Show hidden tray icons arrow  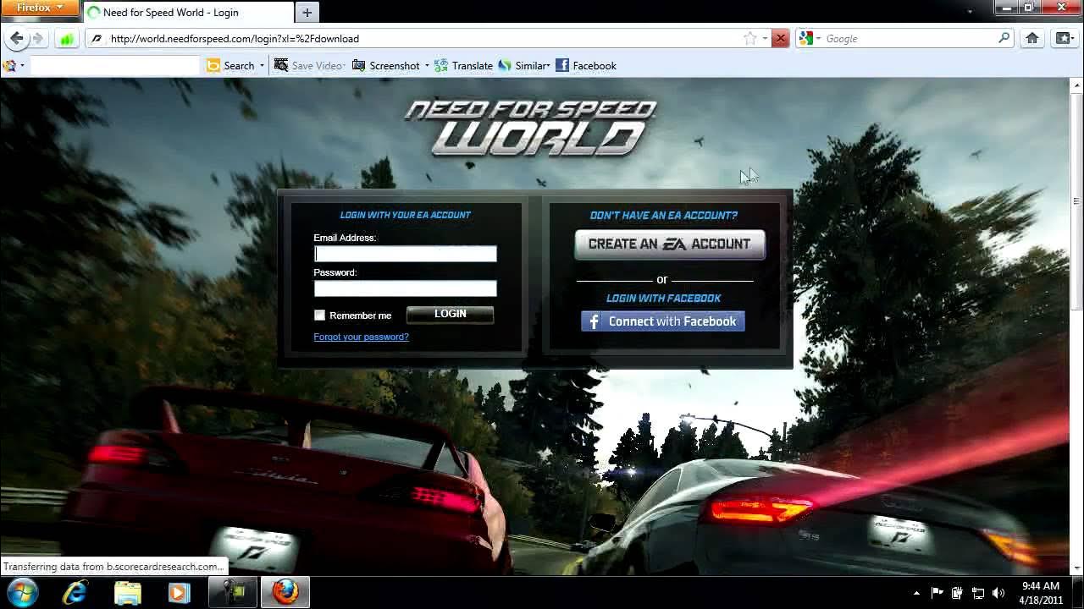pyautogui.click(x=916, y=593)
